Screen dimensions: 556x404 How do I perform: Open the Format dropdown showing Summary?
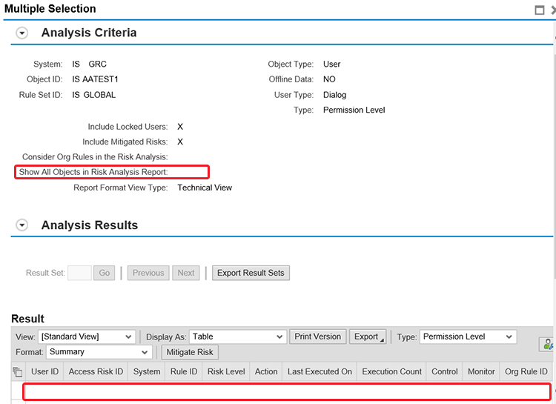point(99,352)
